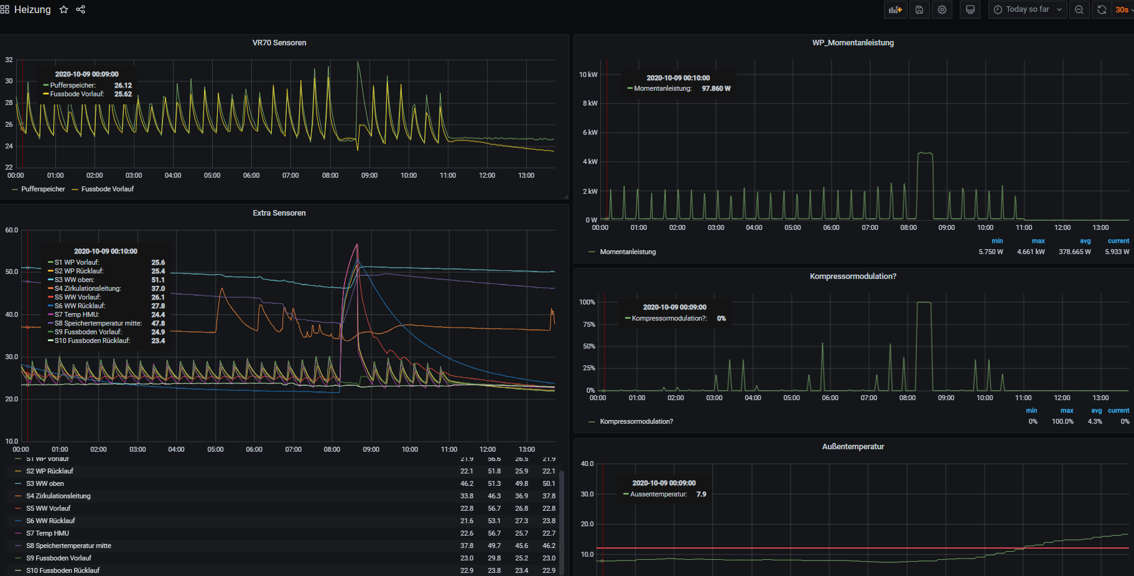The image size is (1134, 576).
Task: Open the WP_Momentanleistung panel title menu
Action: 852,43
